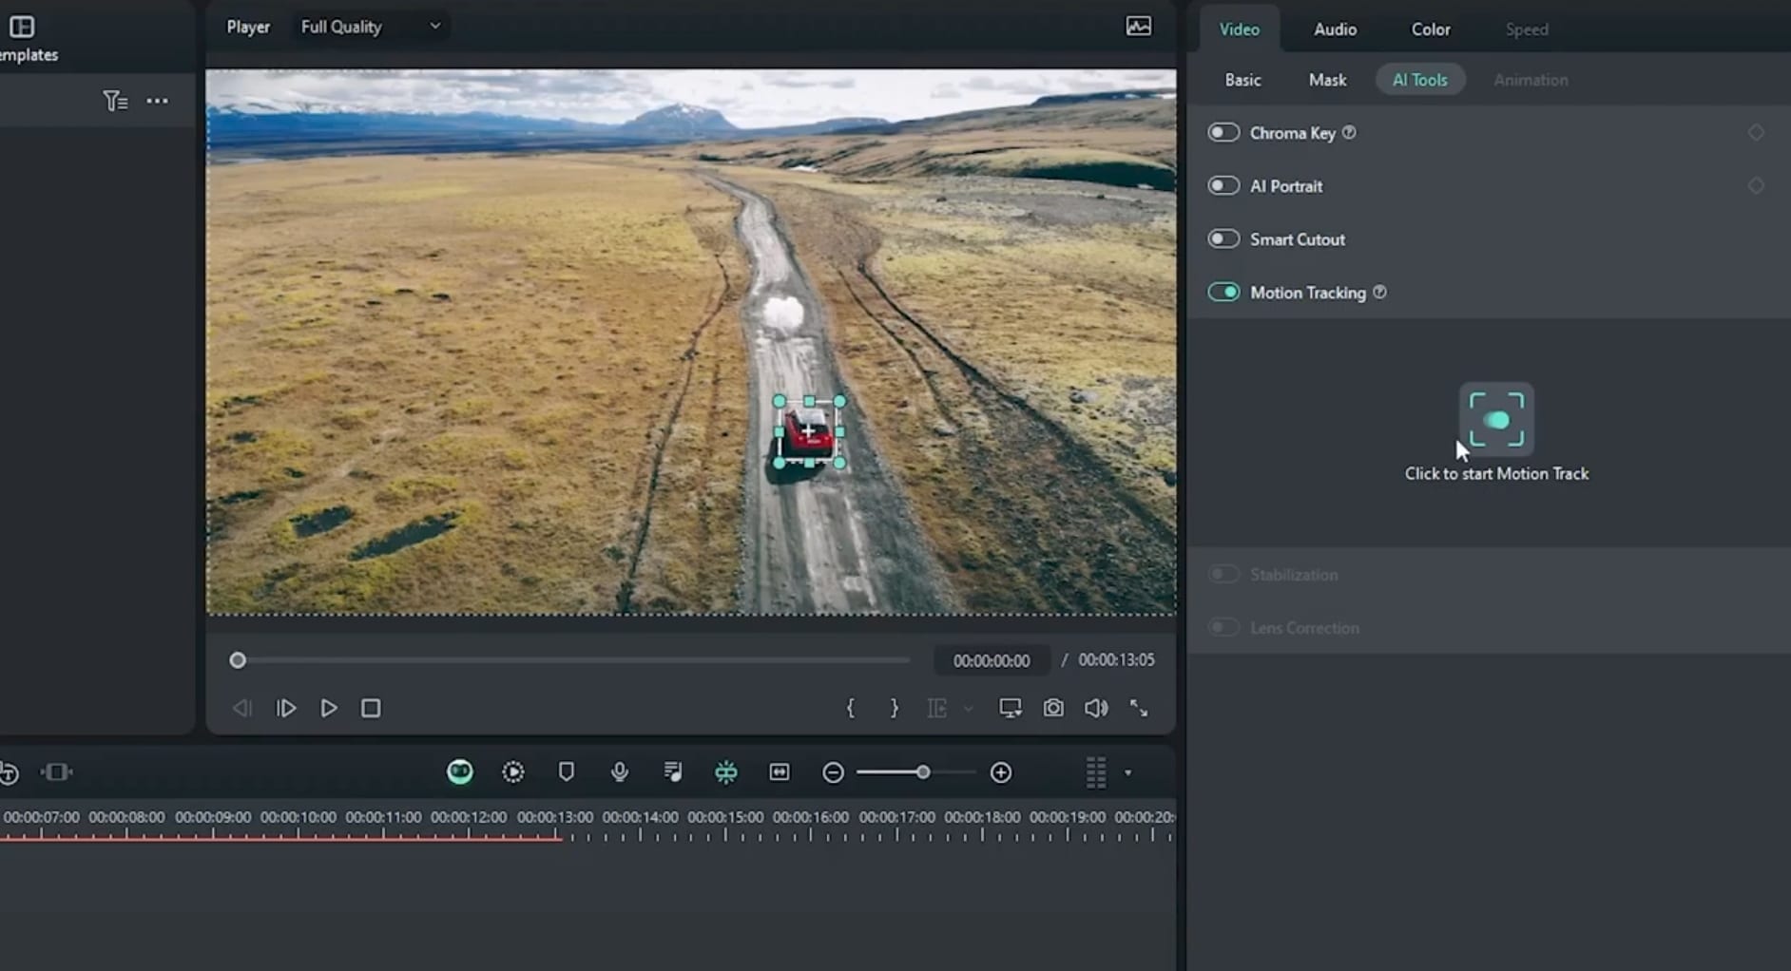Click the tracking box center crosshair on car
This screenshot has width=1791, height=971.
click(809, 431)
